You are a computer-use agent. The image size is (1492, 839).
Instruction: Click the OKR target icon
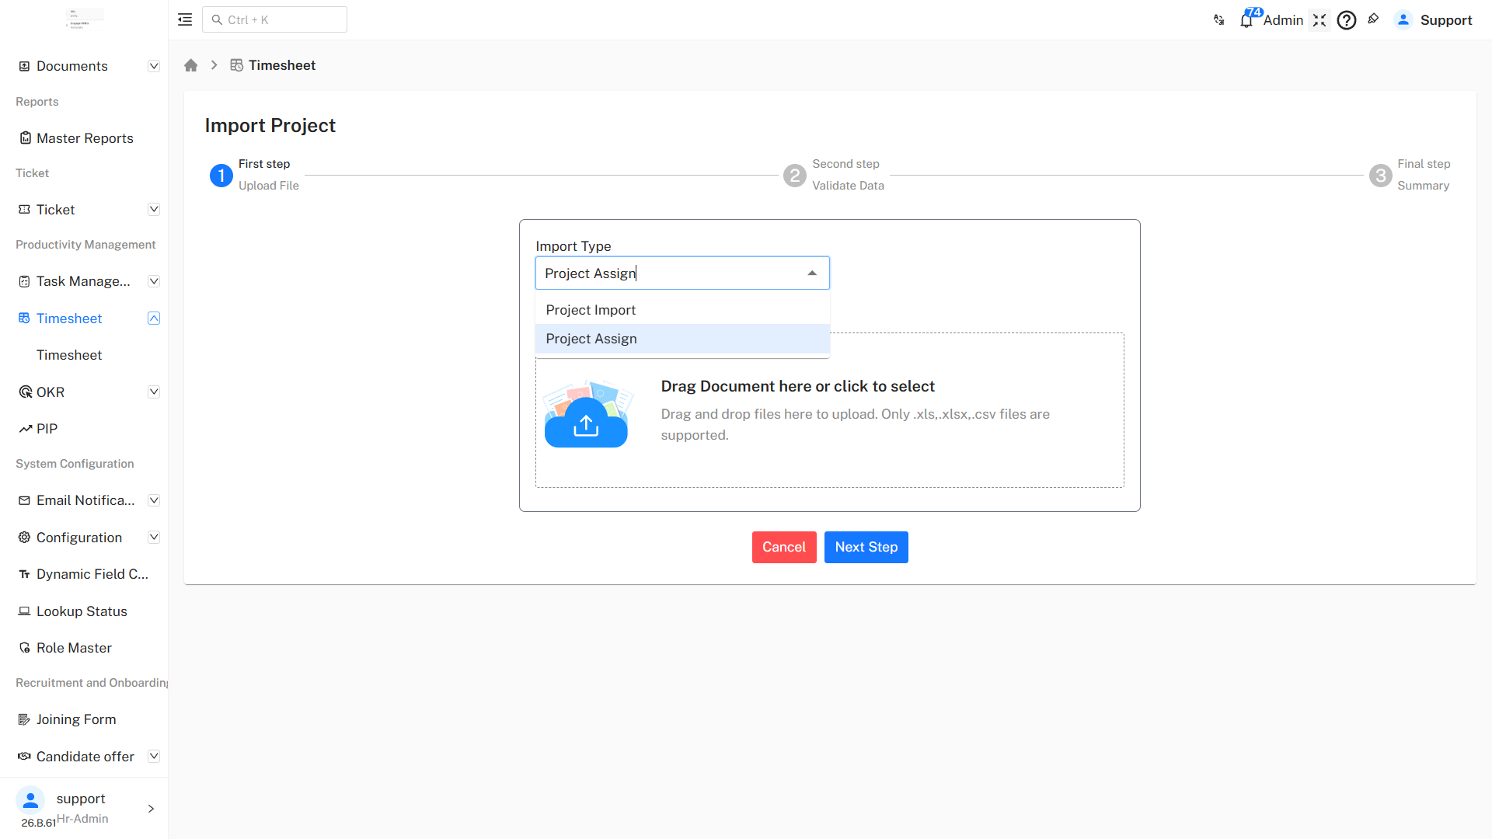coord(25,392)
